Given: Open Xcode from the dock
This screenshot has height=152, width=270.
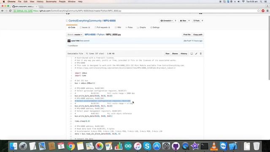Looking at the screenshot, I should [x=233, y=146].
